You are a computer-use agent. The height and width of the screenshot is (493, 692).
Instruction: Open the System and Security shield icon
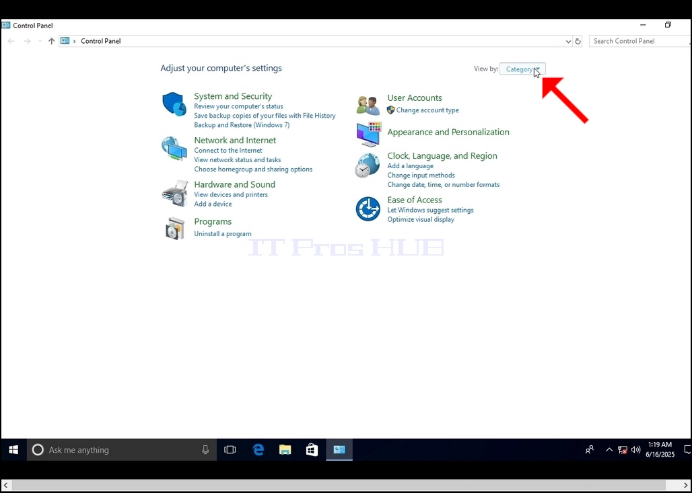(174, 104)
